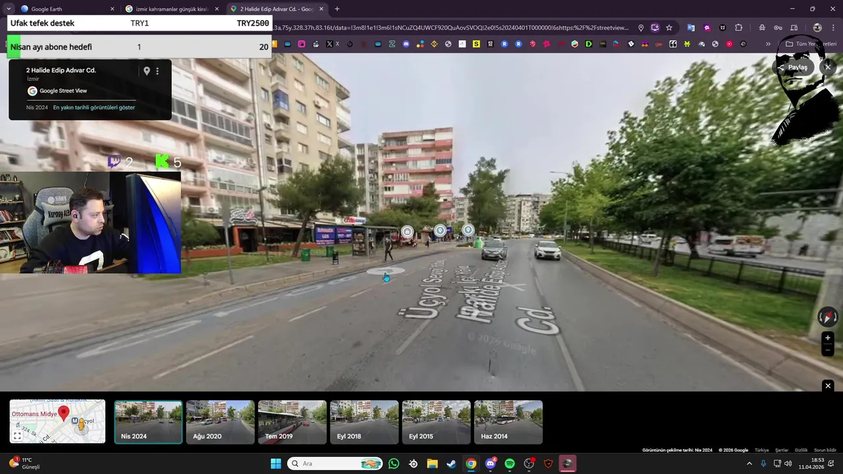Select the 2 Halide Edip Adıvar Cd. tab
The height and width of the screenshot is (474, 843).
277,9
